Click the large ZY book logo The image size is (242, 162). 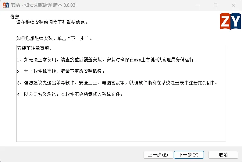[x=230, y=21]
